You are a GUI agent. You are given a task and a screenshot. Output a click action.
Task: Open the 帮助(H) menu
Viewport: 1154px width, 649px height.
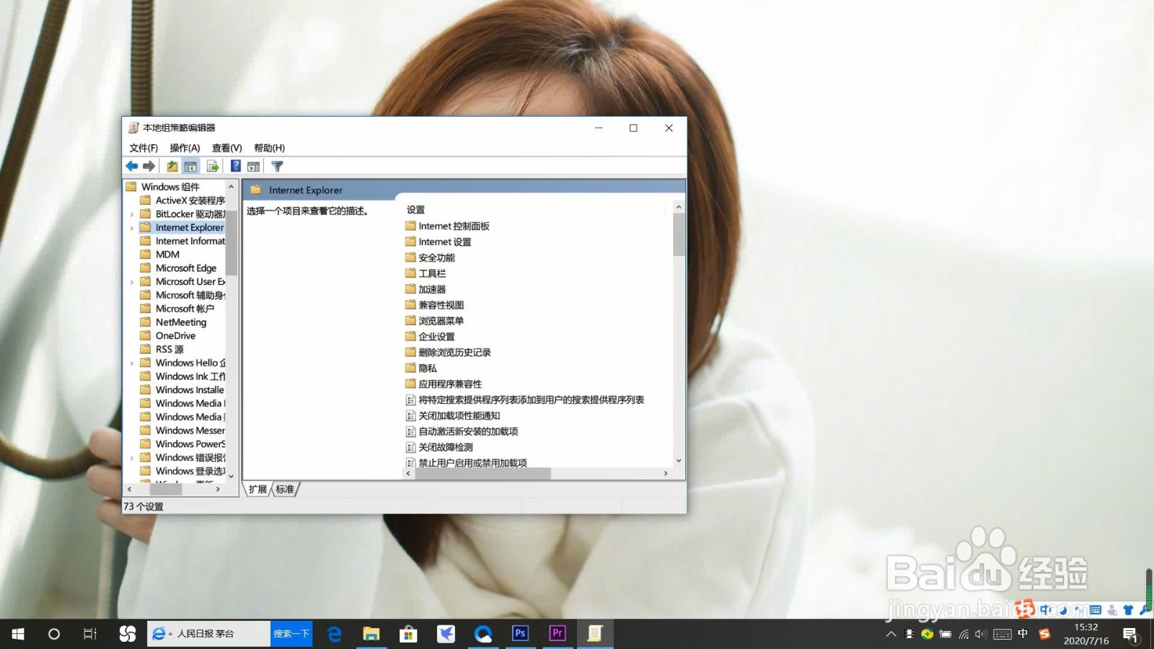point(269,148)
